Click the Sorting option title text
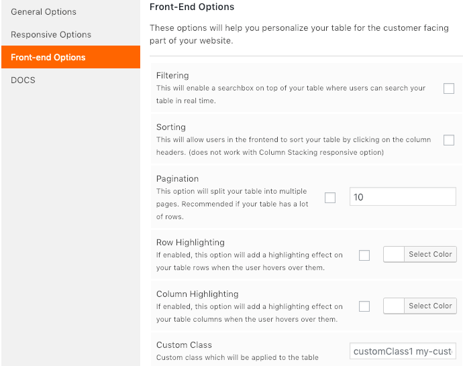The height and width of the screenshot is (366, 463). pyautogui.click(x=171, y=127)
